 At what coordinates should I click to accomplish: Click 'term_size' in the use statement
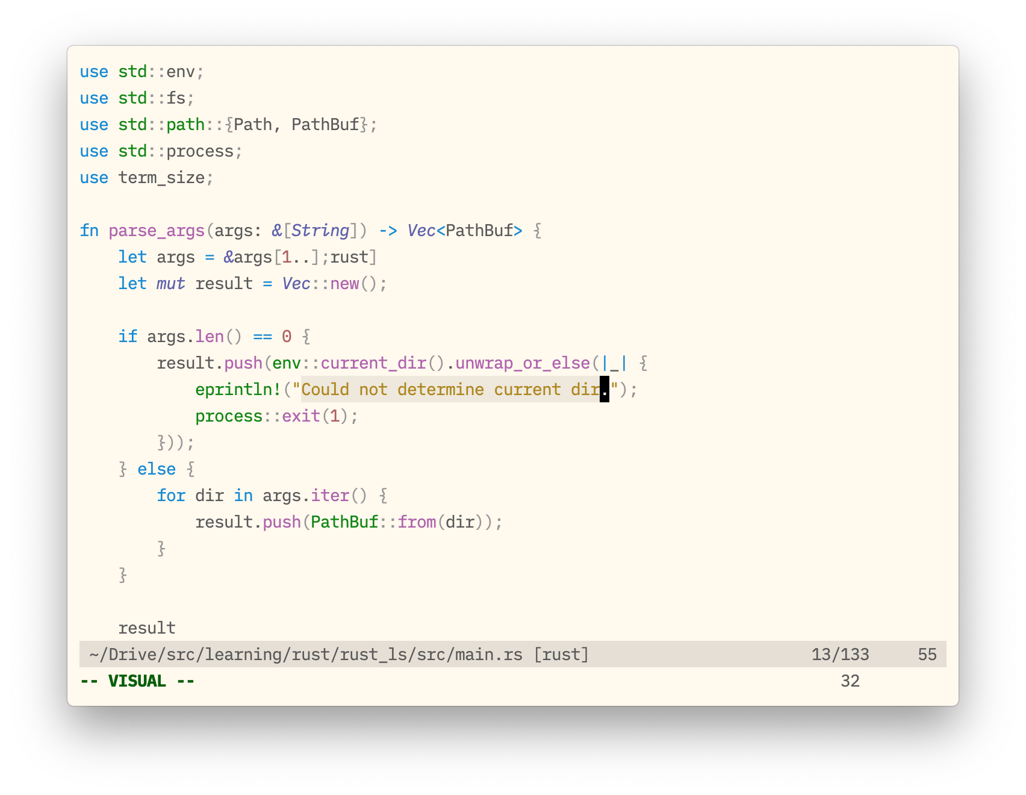[x=161, y=178]
